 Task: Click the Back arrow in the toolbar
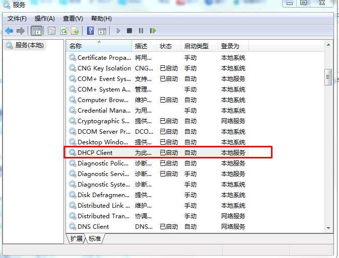click(x=9, y=31)
